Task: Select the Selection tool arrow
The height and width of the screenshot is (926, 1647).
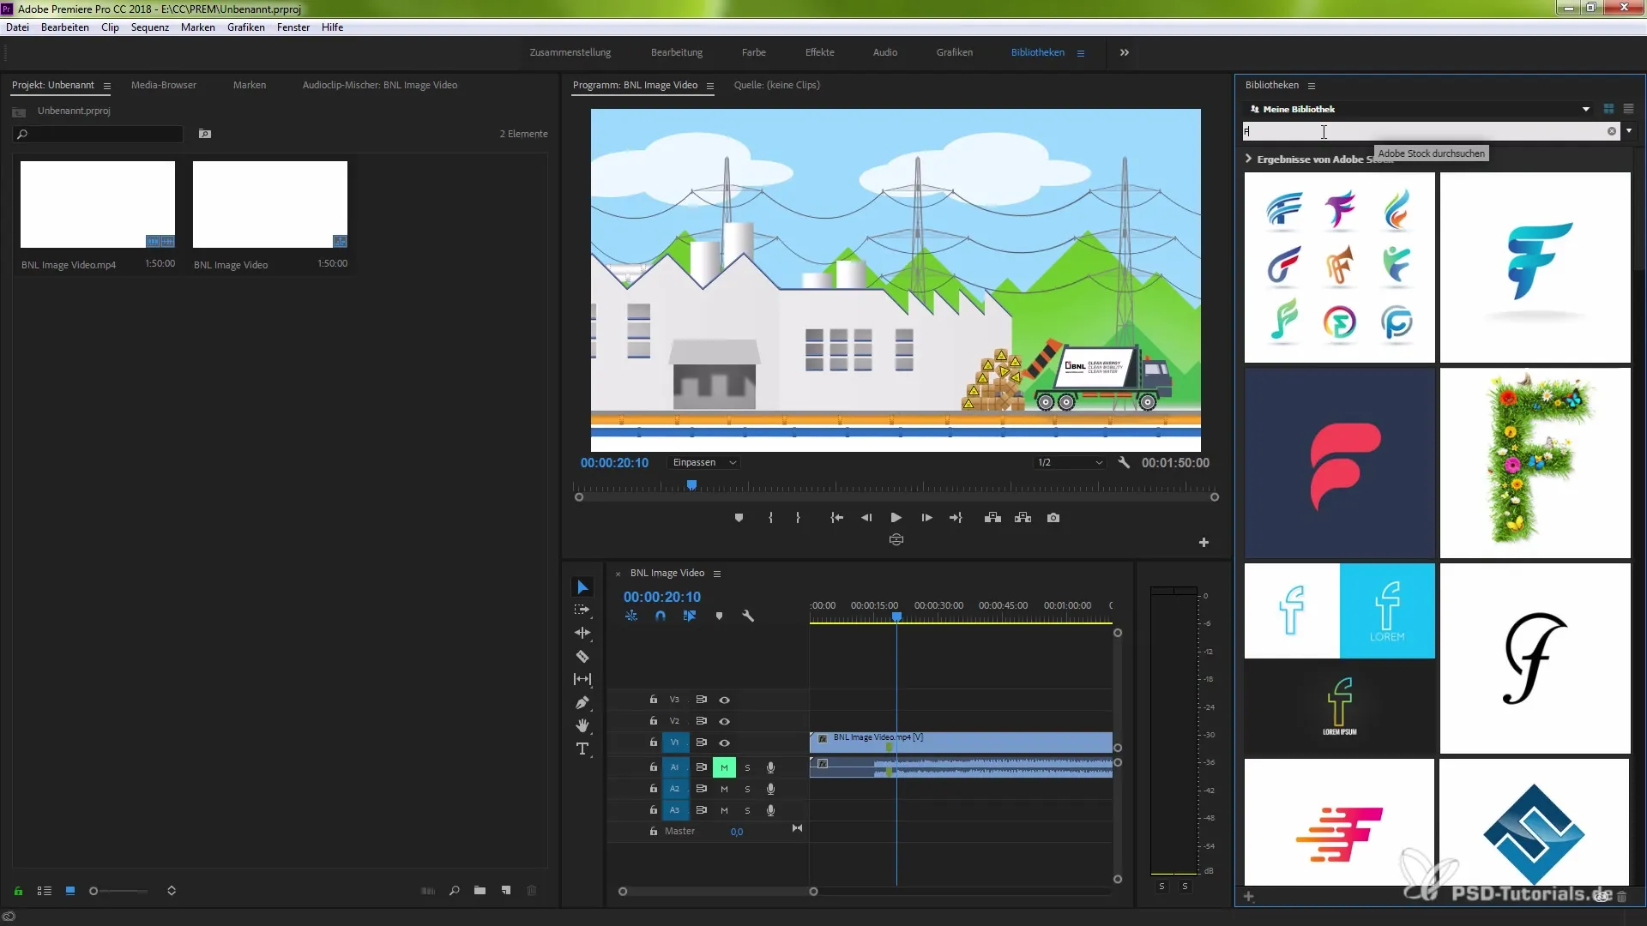Action: click(x=582, y=587)
